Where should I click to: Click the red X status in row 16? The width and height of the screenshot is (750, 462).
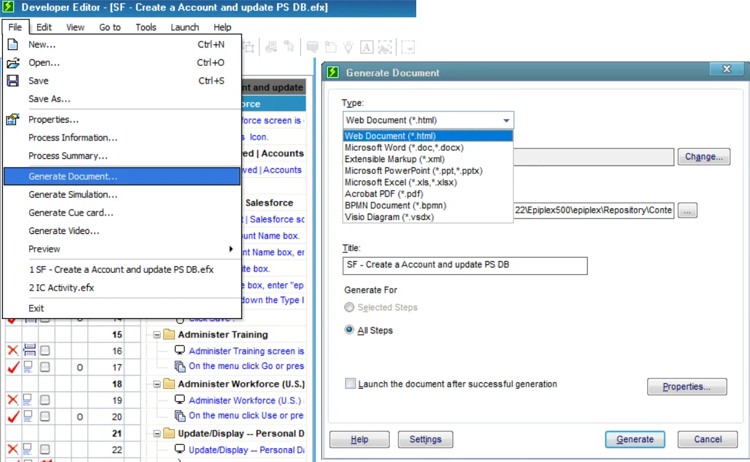click(13, 350)
